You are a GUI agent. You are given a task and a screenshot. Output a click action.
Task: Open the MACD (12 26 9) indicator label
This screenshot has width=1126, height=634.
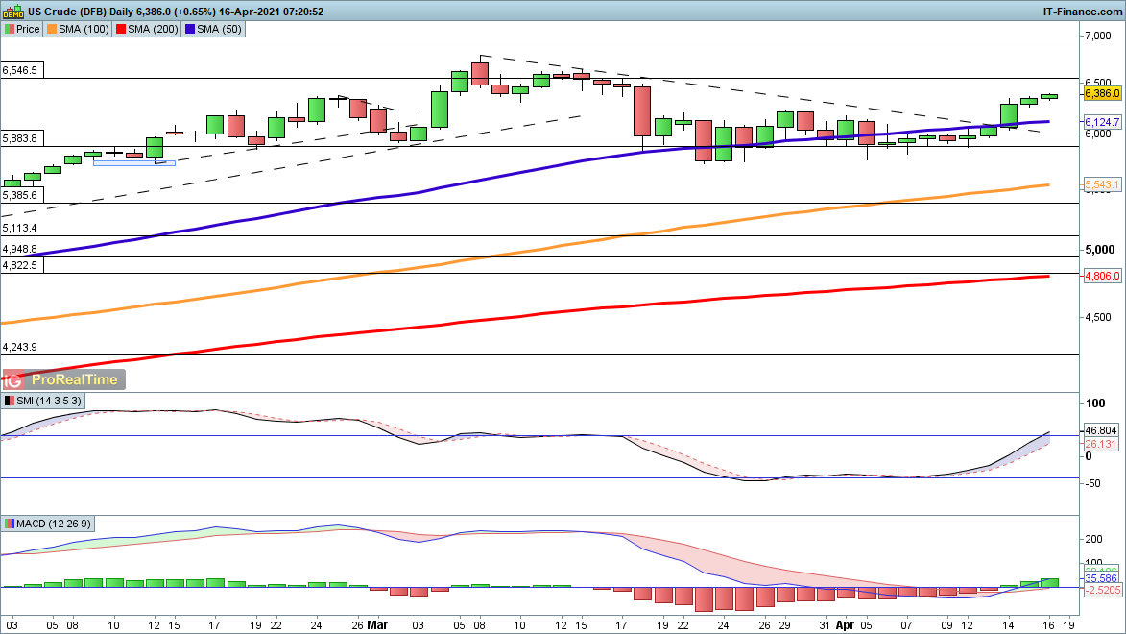[56, 524]
